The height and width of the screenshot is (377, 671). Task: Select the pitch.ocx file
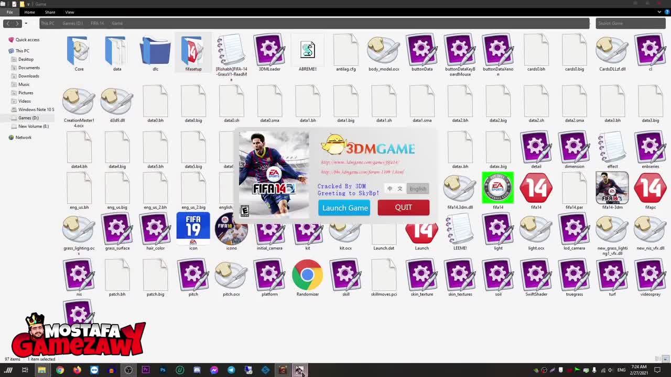tap(231, 278)
